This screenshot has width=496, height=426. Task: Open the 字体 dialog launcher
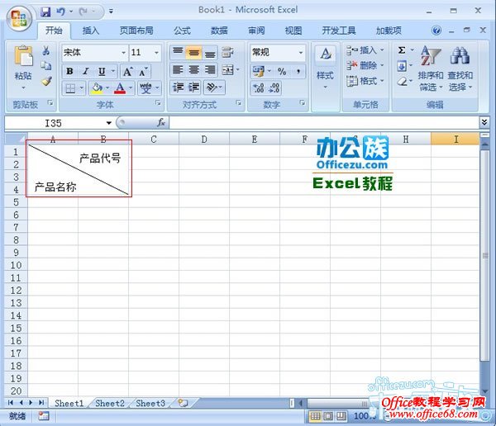pos(158,103)
